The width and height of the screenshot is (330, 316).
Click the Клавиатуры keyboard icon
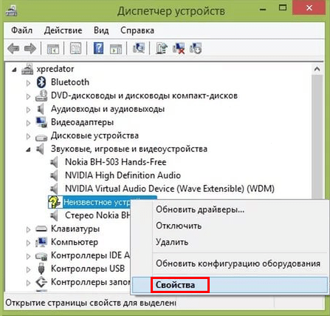pyautogui.click(x=41, y=229)
